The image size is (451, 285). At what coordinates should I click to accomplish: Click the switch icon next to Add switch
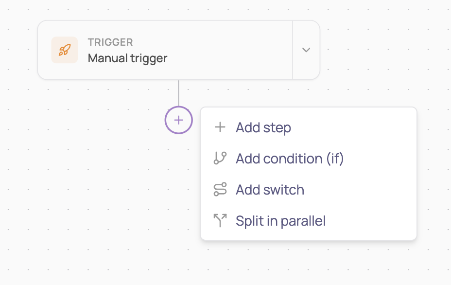(x=220, y=189)
